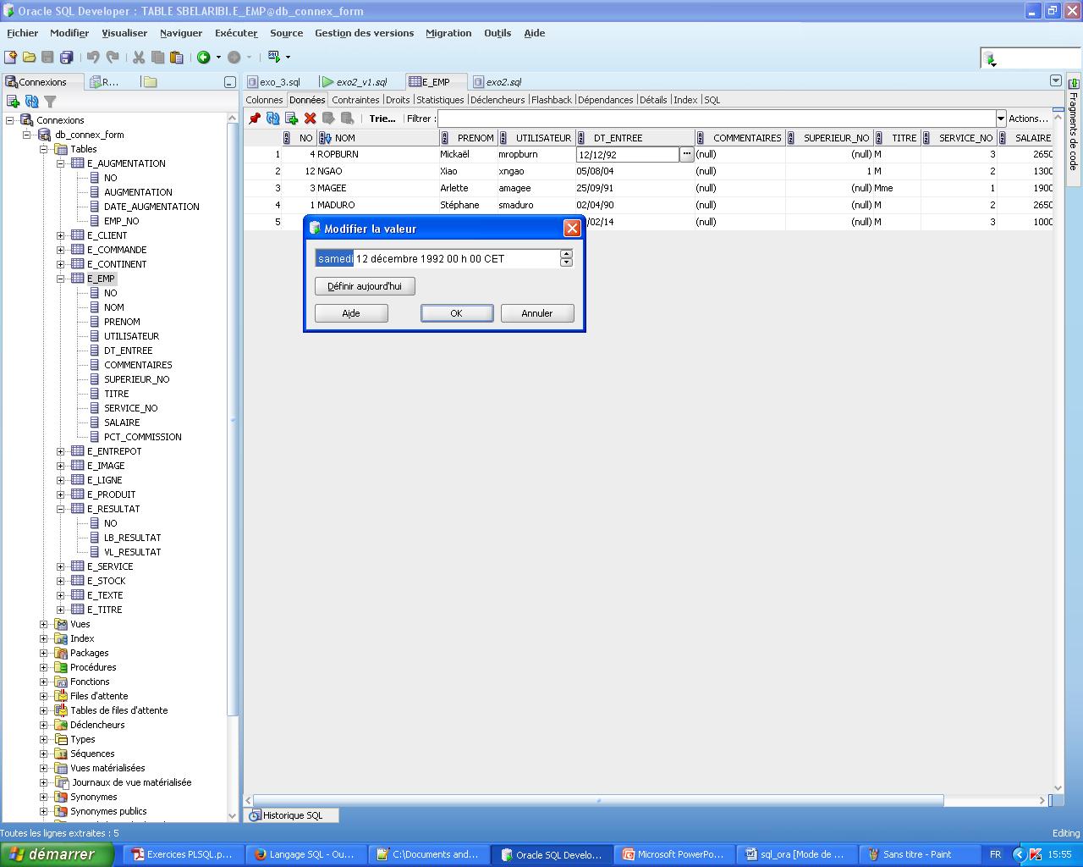
Task: Click the horizontal scrollbar of data grid
Action: click(x=598, y=800)
